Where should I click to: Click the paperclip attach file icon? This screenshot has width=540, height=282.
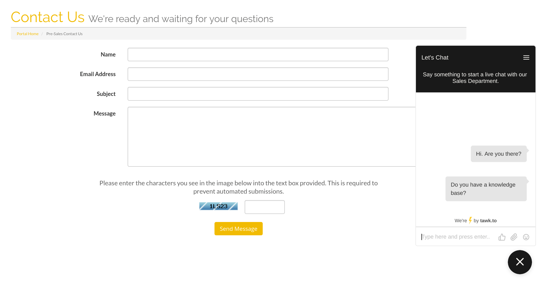[514, 237]
